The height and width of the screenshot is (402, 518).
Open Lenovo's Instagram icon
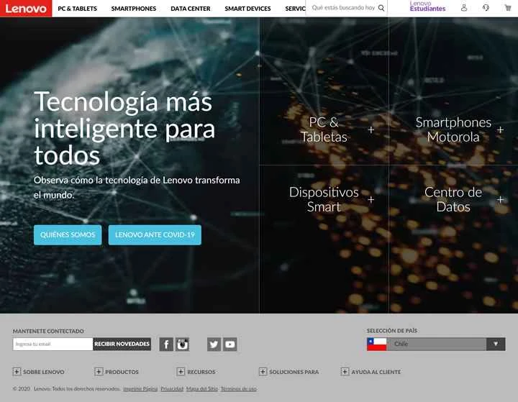(x=183, y=344)
